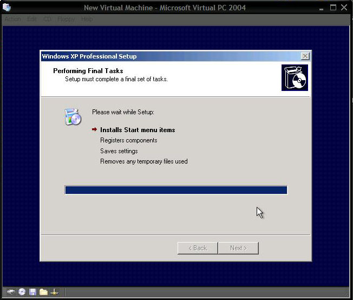Click the shared folders status icon
353x300 pixels.
[x=43, y=292]
